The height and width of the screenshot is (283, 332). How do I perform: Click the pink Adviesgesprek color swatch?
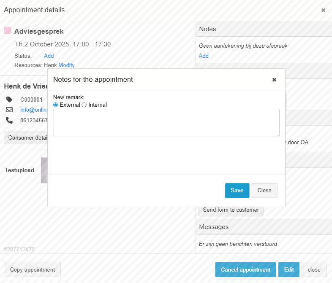[x=8, y=30]
